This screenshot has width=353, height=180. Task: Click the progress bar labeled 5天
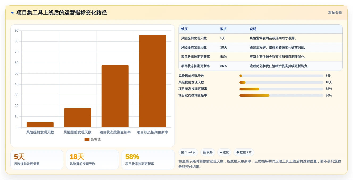tap(281, 76)
